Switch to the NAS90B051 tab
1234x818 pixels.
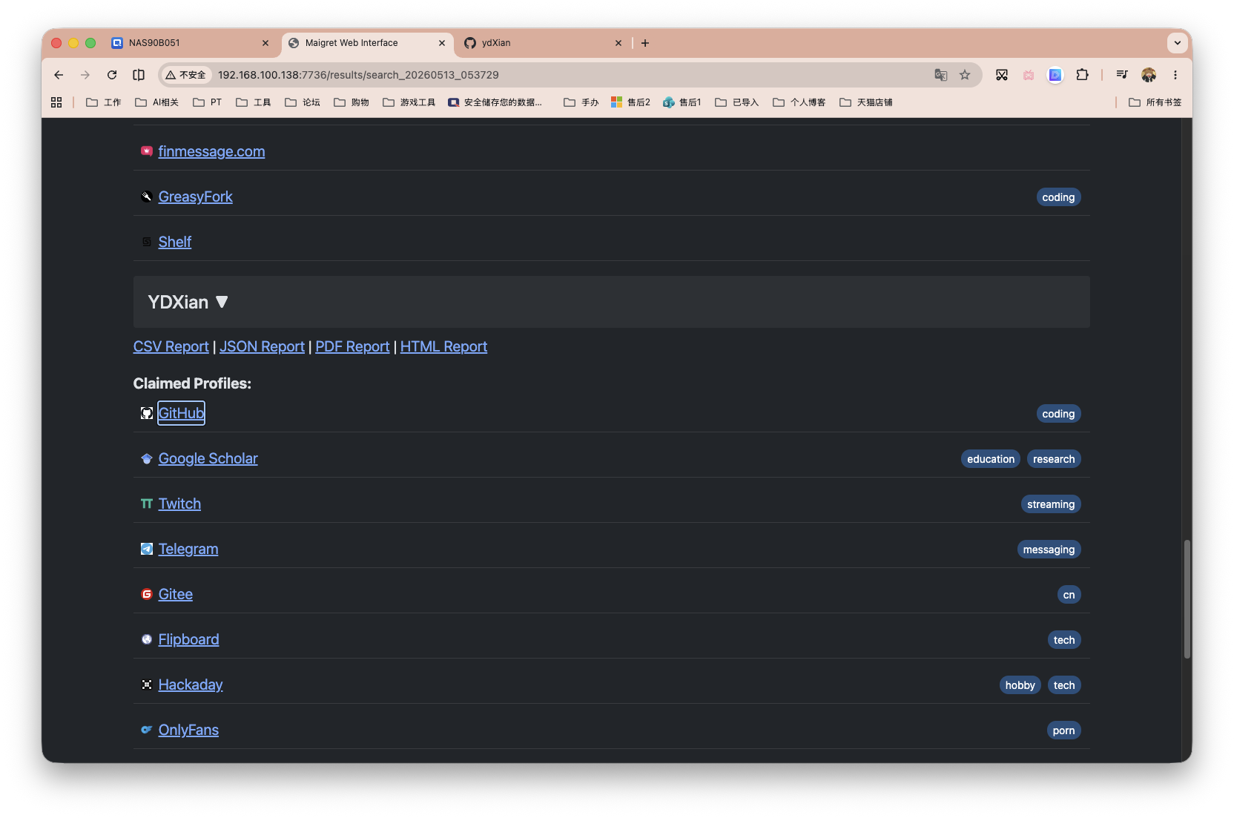coord(189,43)
